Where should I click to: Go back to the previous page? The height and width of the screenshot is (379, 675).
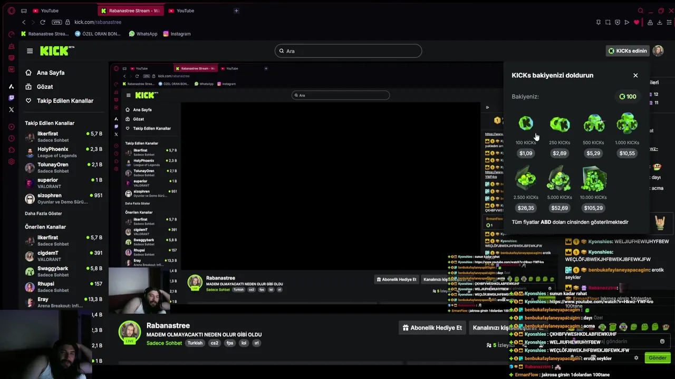[x=24, y=22]
